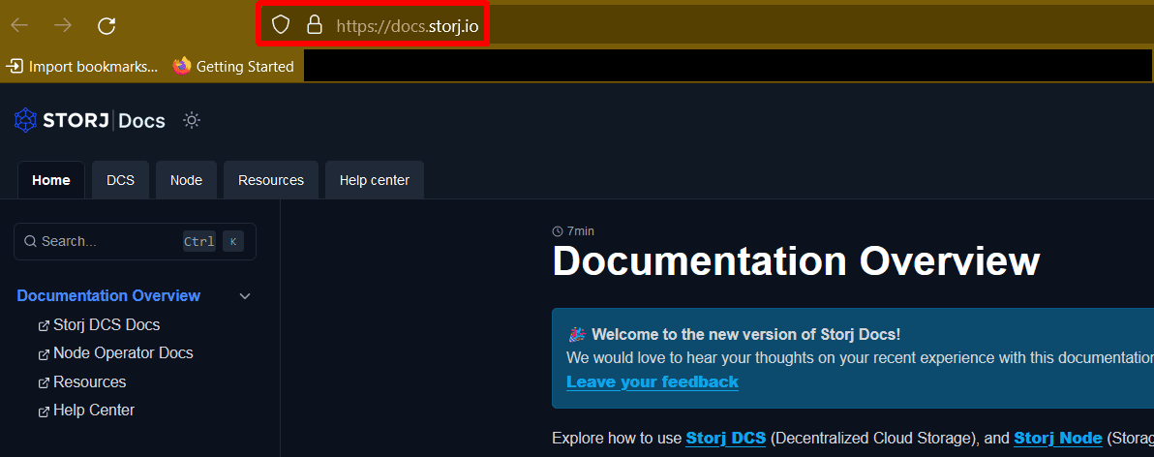
Task: Click the Storj Docs logo
Action: [89, 121]
